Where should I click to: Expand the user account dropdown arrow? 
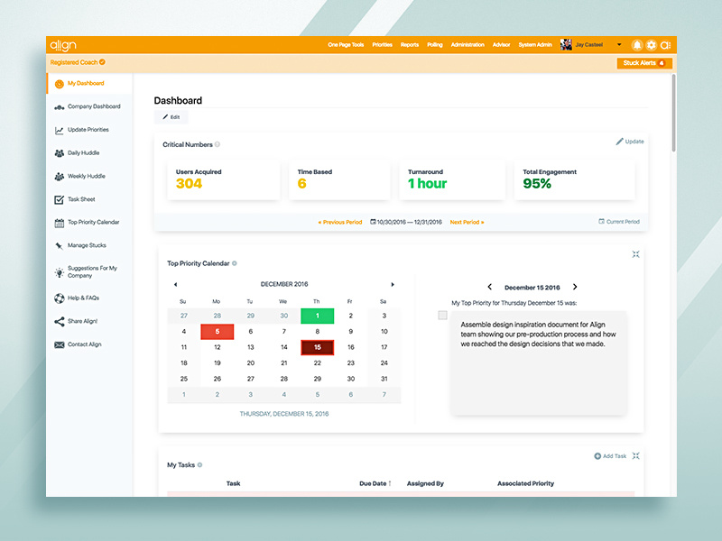(x=619, y=44)
